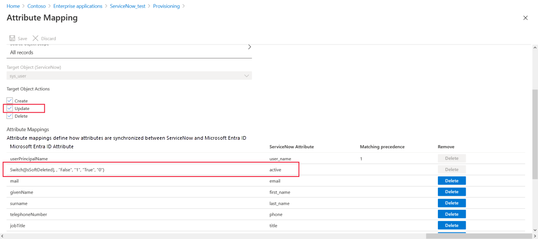Delete the givenName mapping row
538x239 pixels.
451,192
